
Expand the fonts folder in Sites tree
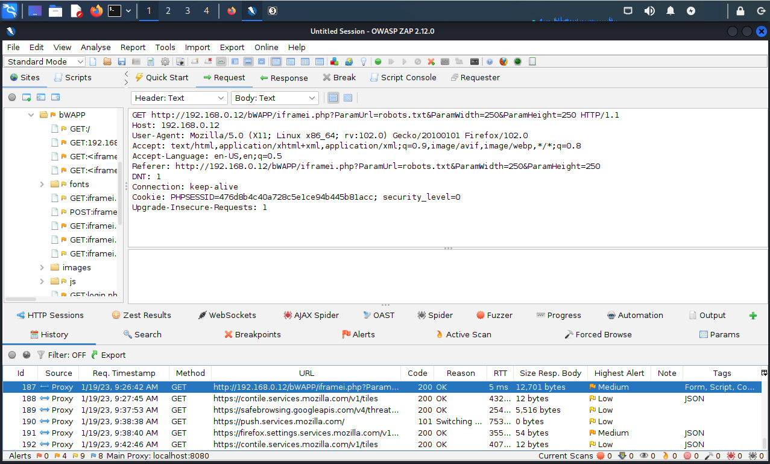42,185
